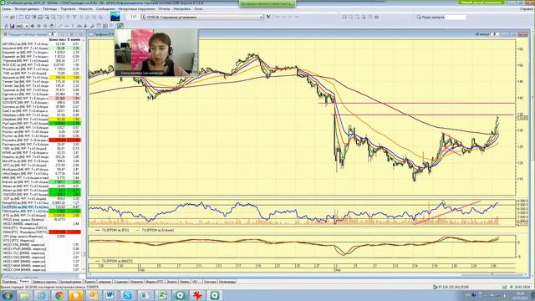
Task: Clear the message with the X icon
Action: [268, 17]
